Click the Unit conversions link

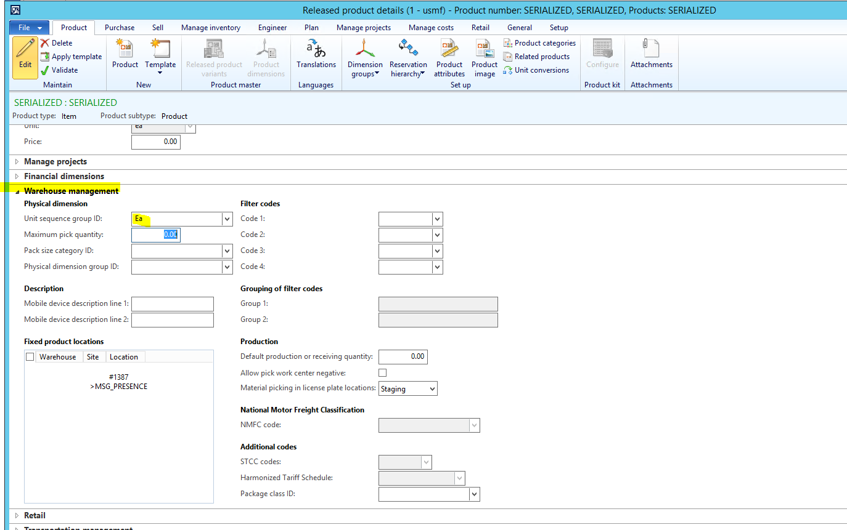(x=541, y=70)
